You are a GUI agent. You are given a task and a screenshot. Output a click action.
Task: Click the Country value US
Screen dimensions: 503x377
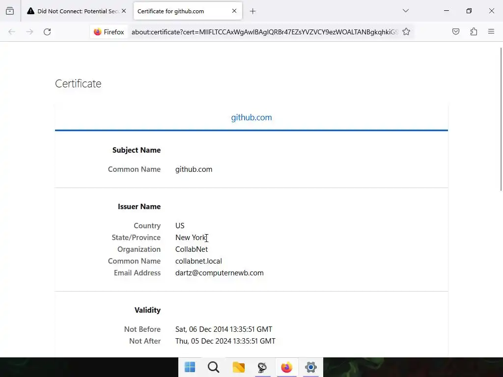(180, 226)
